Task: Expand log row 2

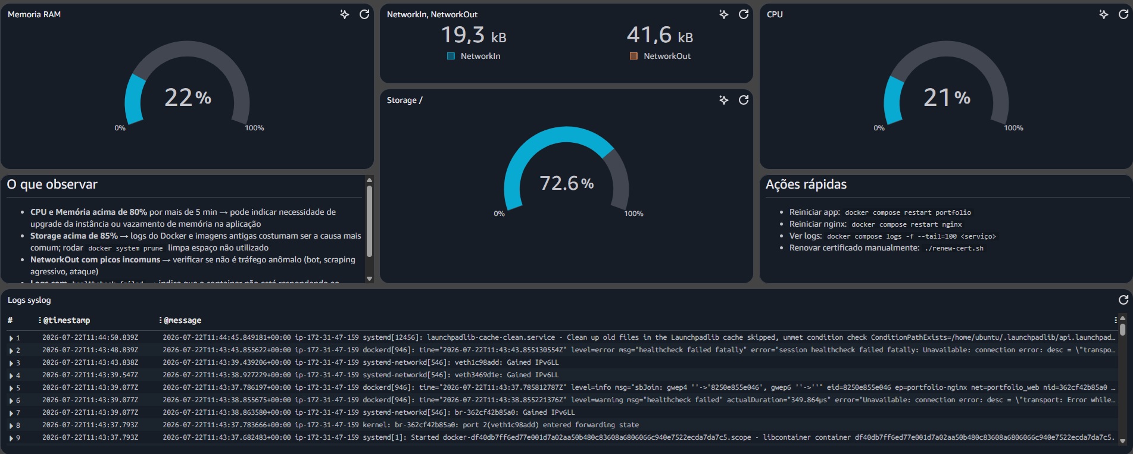Action: point(11,350)
